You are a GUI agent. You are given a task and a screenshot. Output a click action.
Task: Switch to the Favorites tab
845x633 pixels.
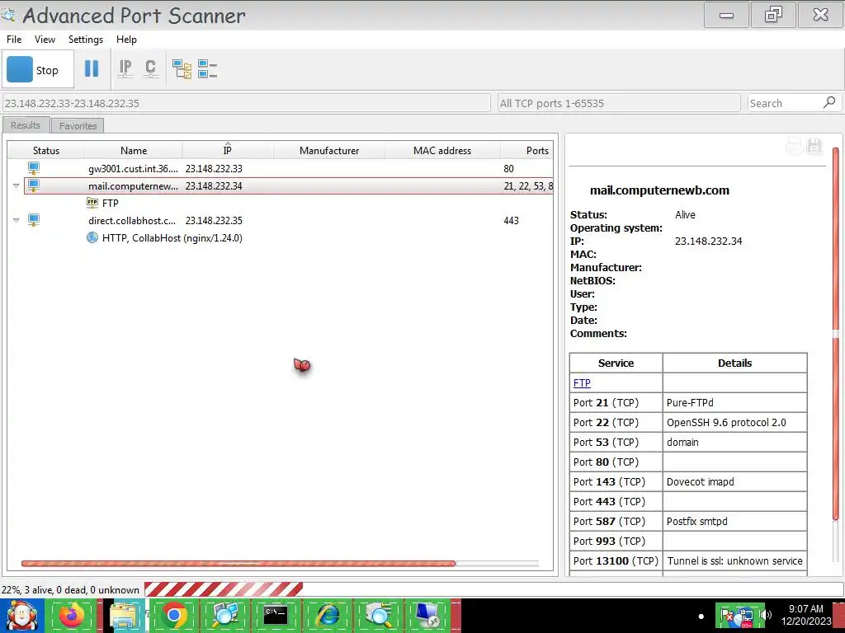point(78,125)
